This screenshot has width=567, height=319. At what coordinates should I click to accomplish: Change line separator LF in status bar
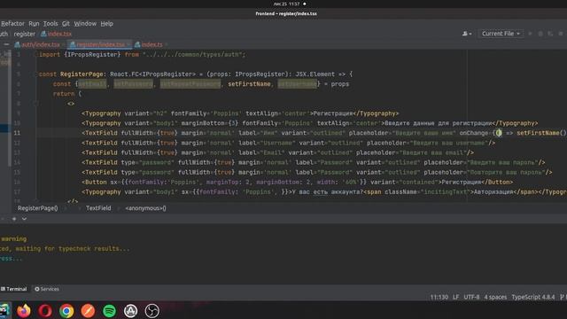click(x=455, y=298)
